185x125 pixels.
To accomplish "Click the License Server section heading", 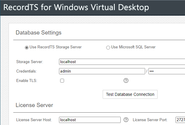I will tap(34, 105).
